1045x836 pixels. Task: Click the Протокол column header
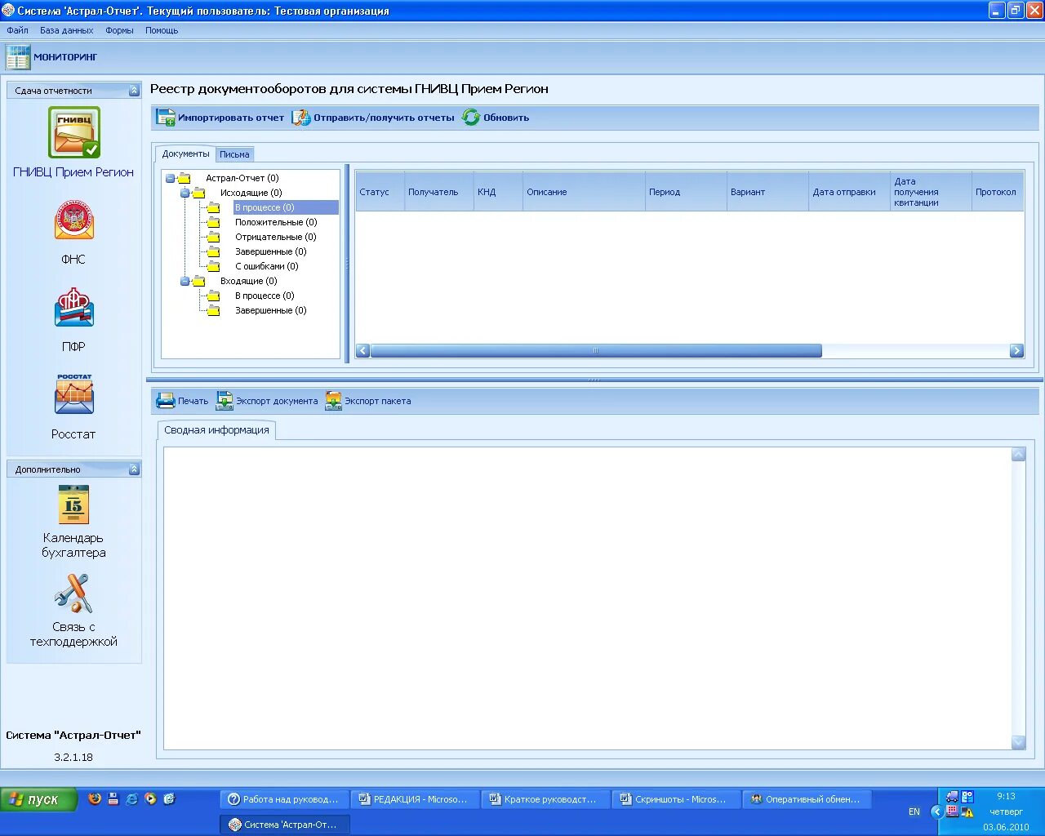pyautogui.click(x=998, y=192)
